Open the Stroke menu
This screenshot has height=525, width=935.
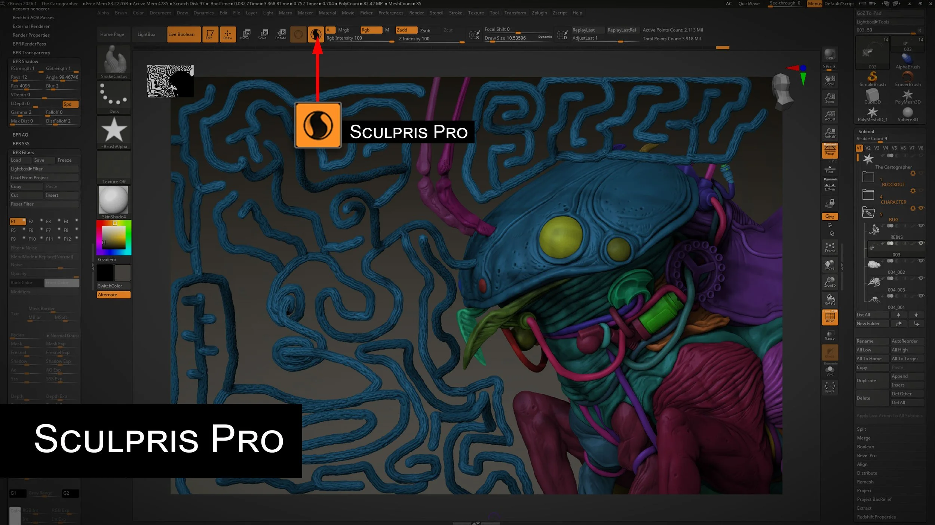click(x=455, y=13)
